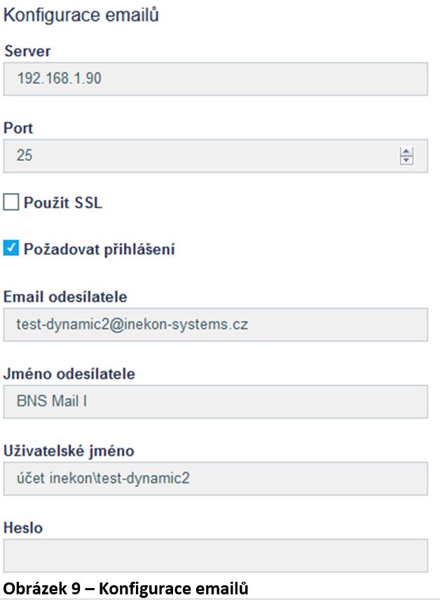Click the Jméno odesílatele label
Screen dimensions: 440x600
[x=69, y=374]
